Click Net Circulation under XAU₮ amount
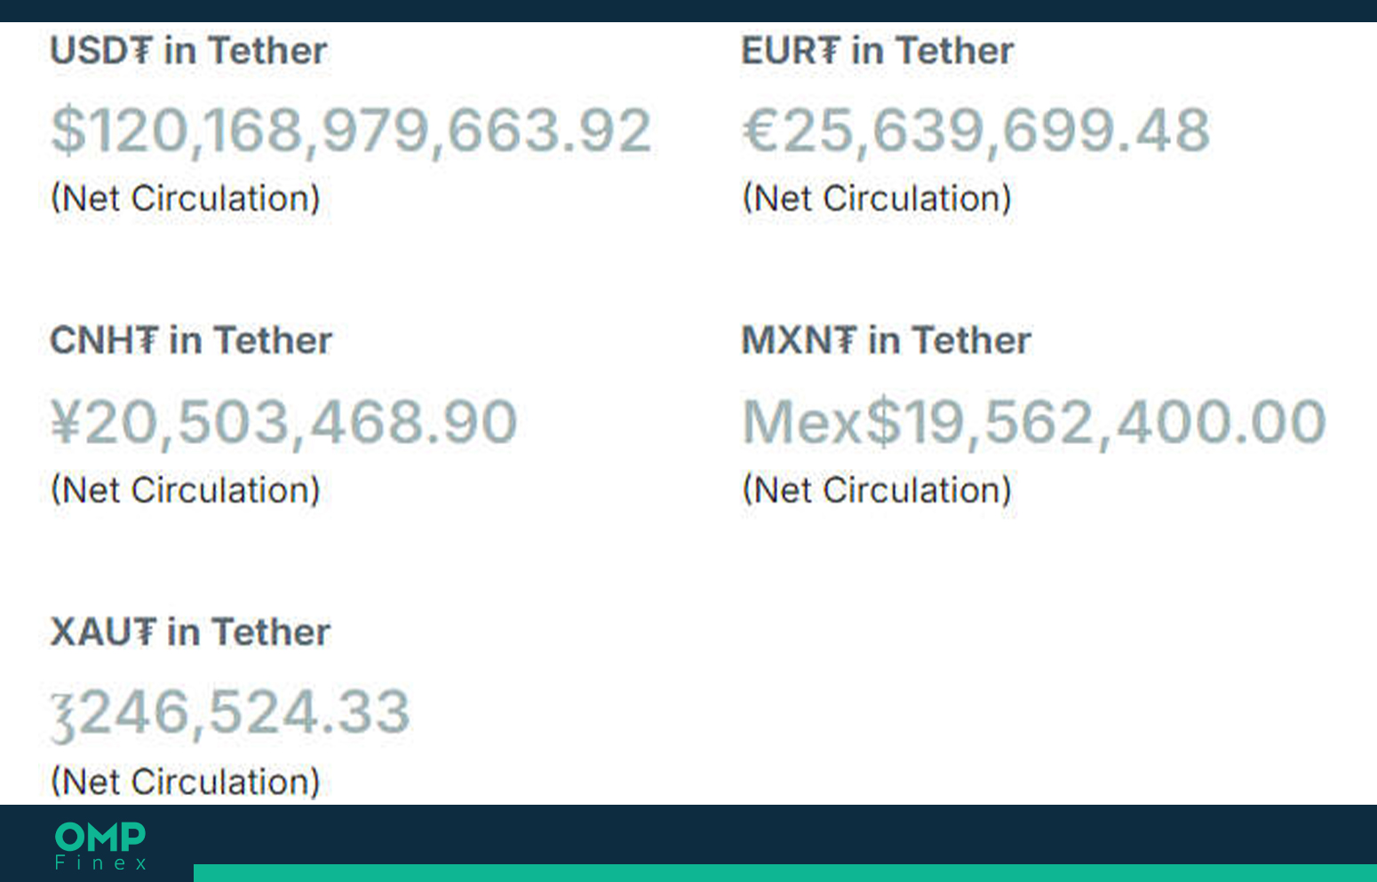This screenshot has width=1377, height=882. pos(186,783)
